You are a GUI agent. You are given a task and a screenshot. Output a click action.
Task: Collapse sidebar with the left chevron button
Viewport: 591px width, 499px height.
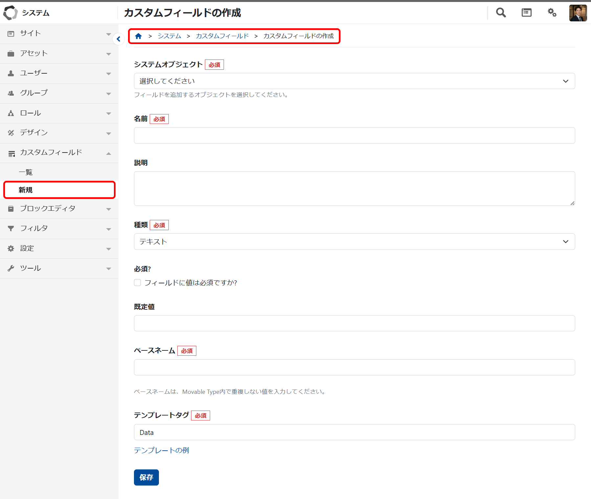coord(118,39)
